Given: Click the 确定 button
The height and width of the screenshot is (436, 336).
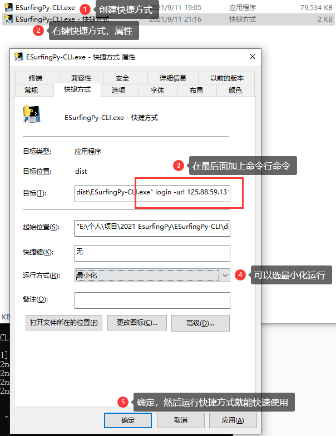Looking at the screenshot, I should [x=128, y=420].
